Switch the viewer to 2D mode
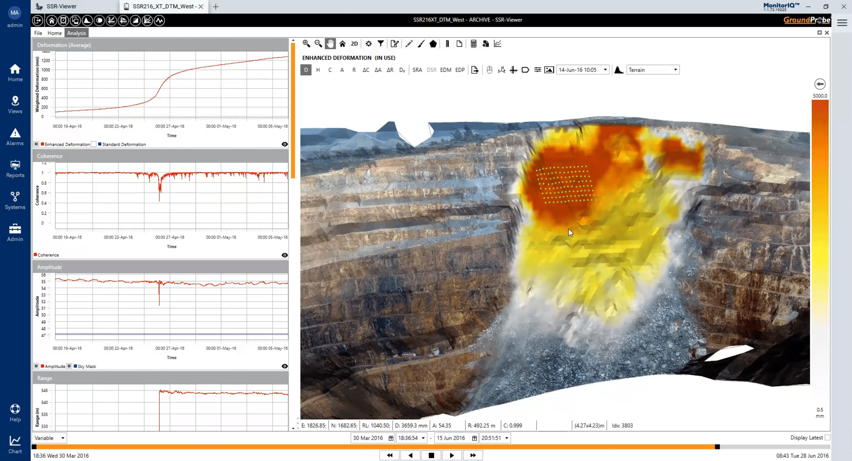852x461 pixels. pos(354,43)
